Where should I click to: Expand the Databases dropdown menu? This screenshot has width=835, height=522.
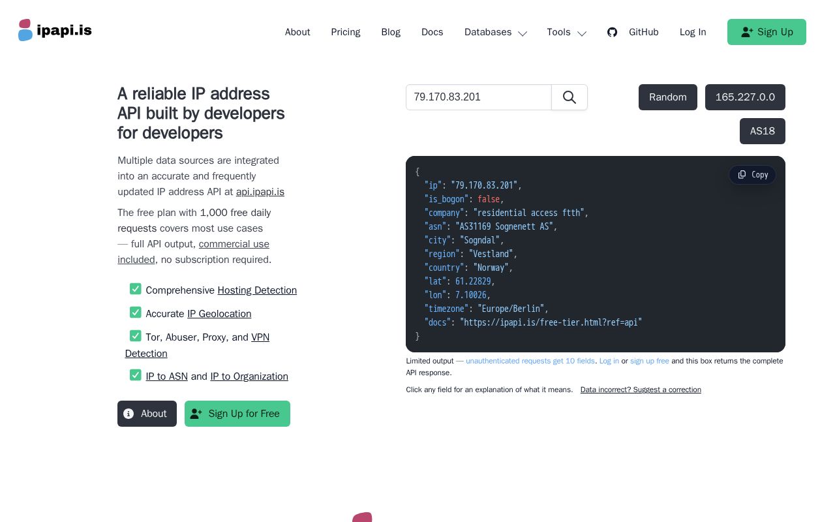[x=496, y=32]
